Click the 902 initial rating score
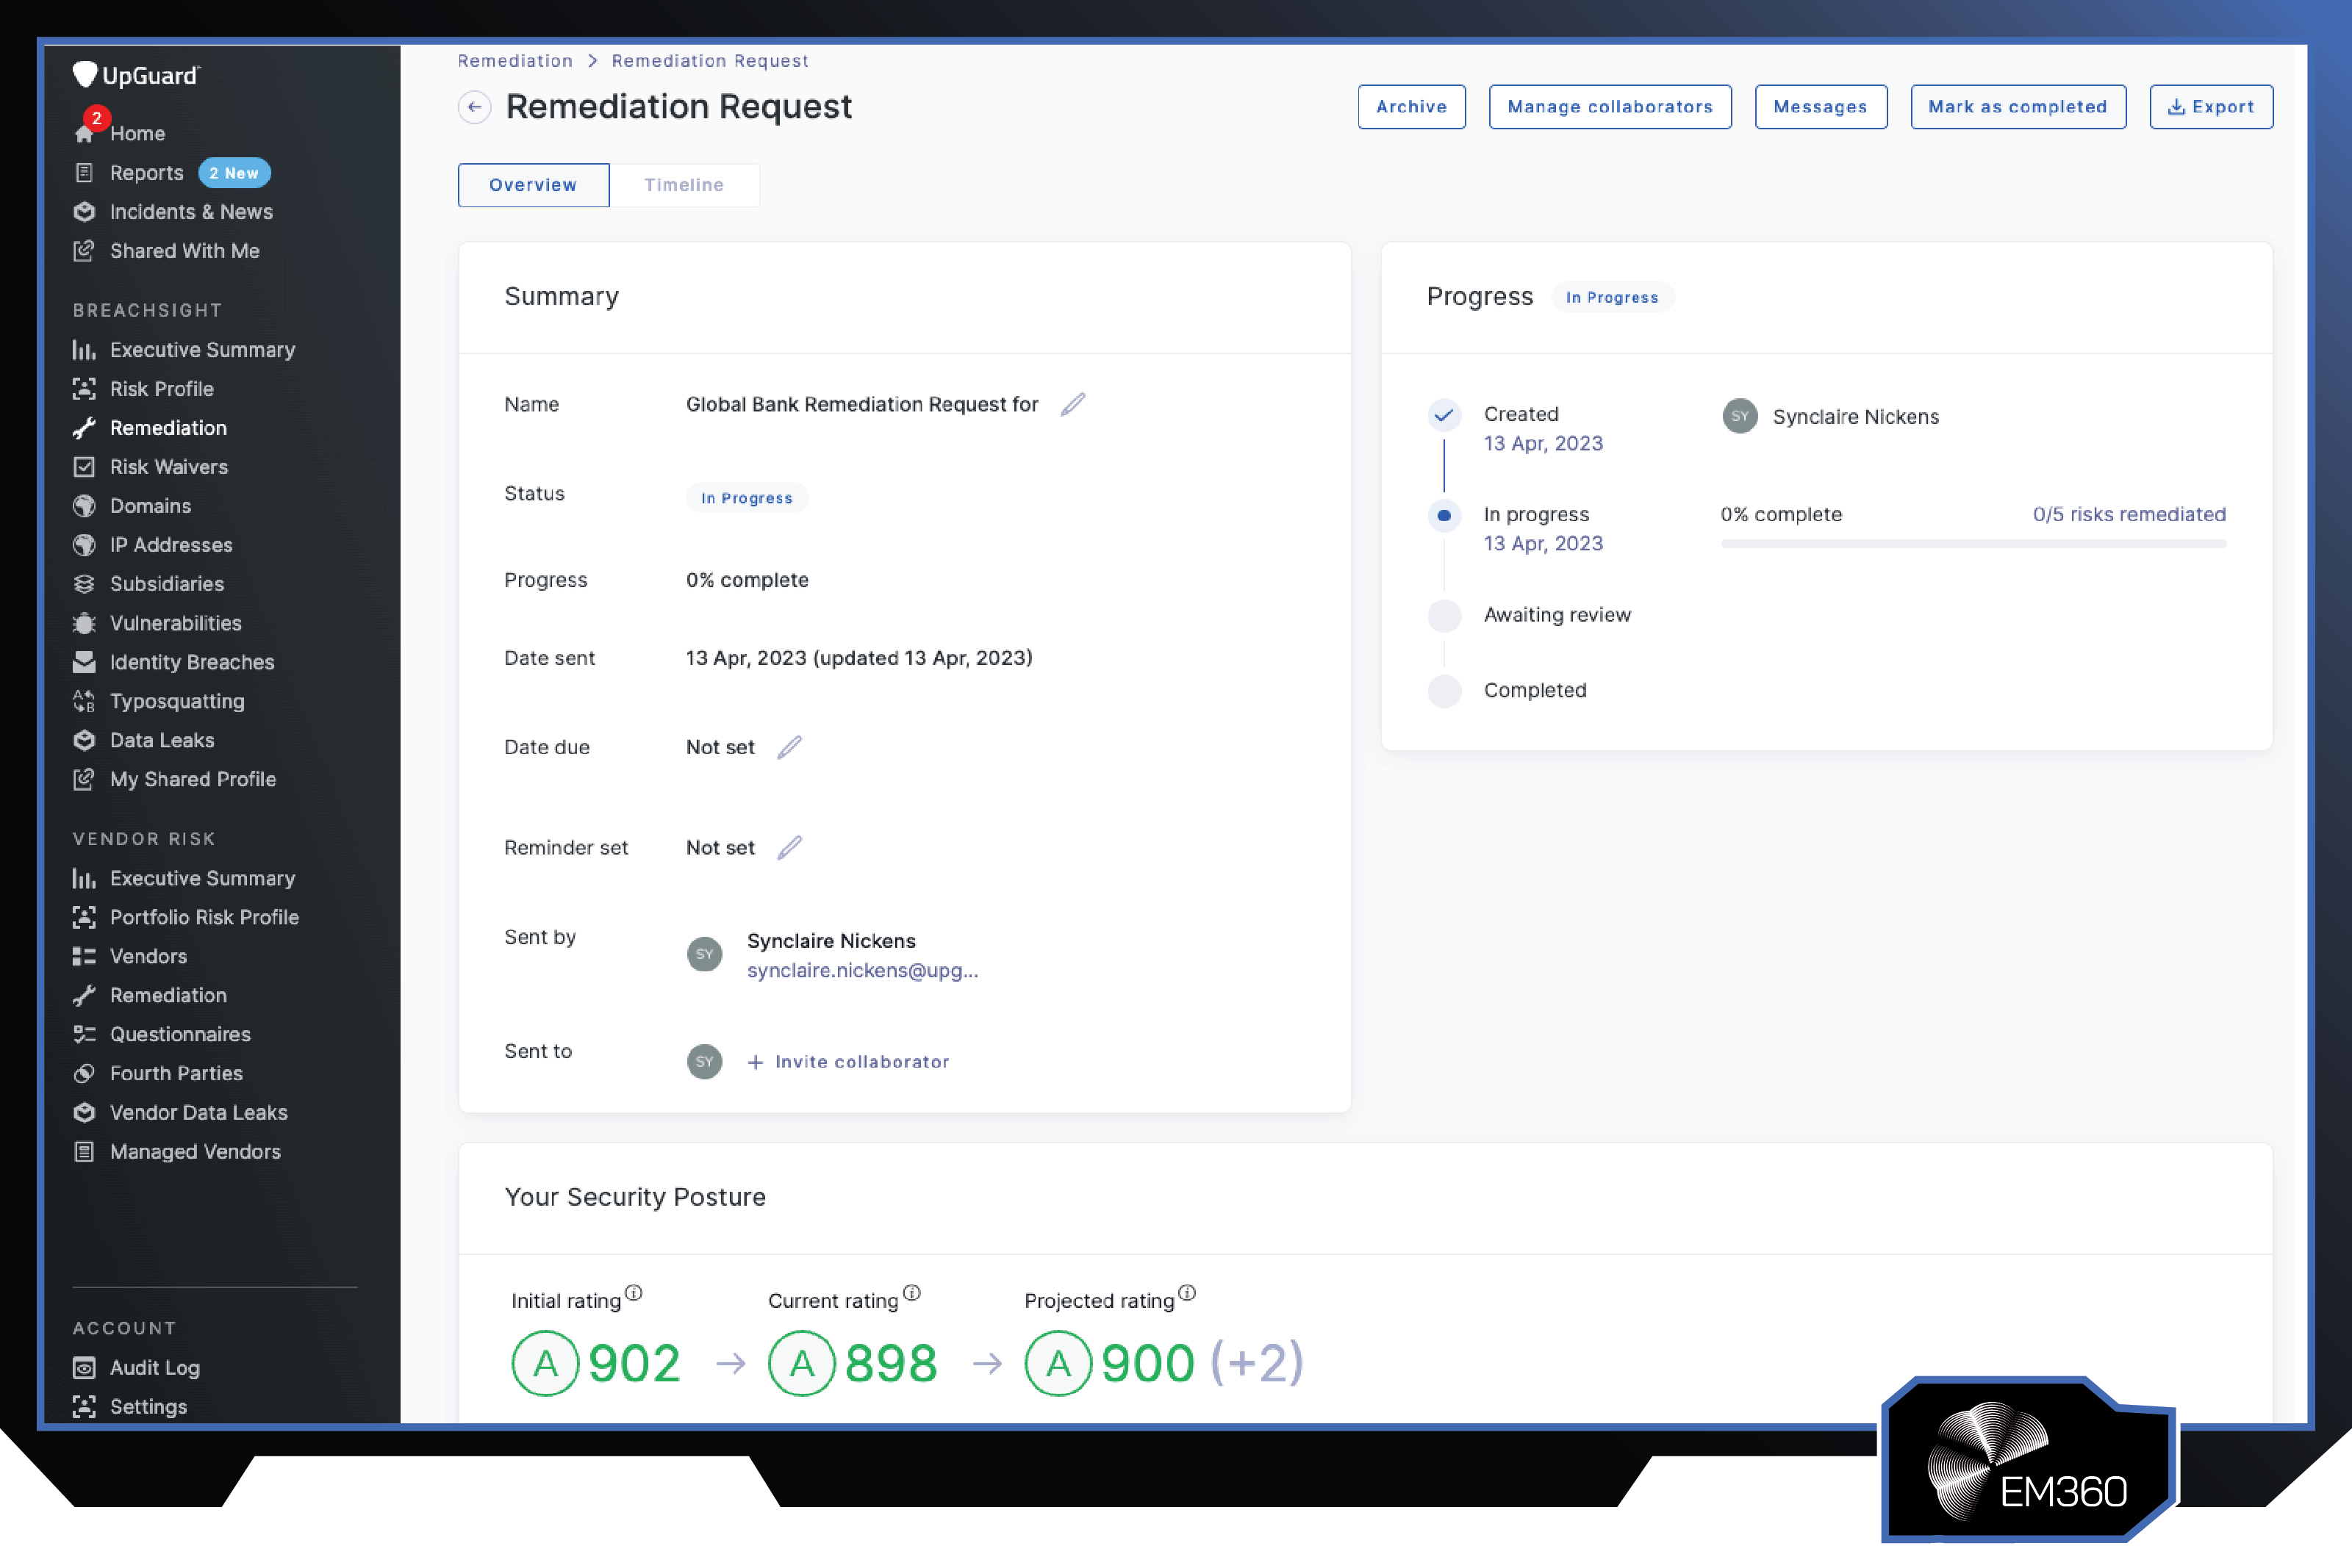 point(634,1363)
